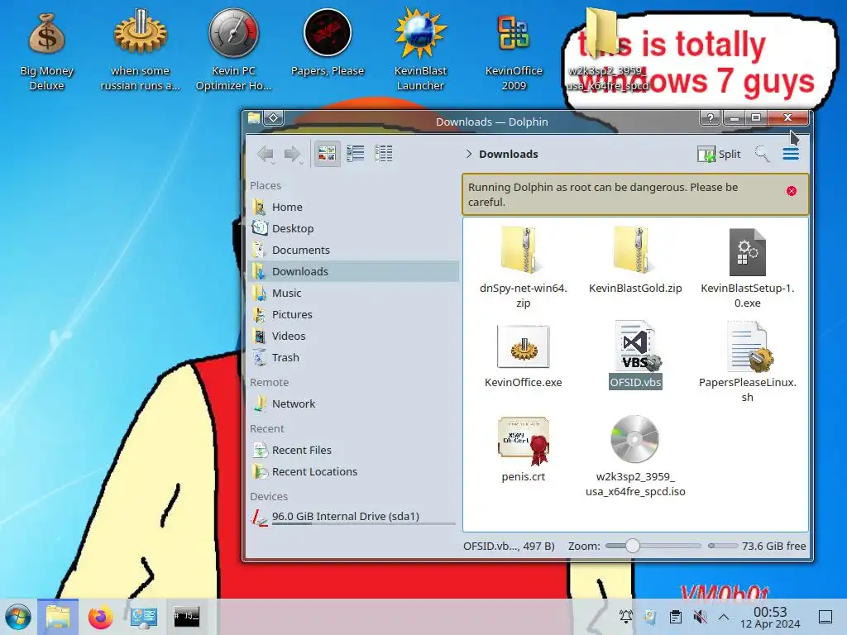Open Network under Remote
The image size is (847, 635).
click(x=355, y=403)
